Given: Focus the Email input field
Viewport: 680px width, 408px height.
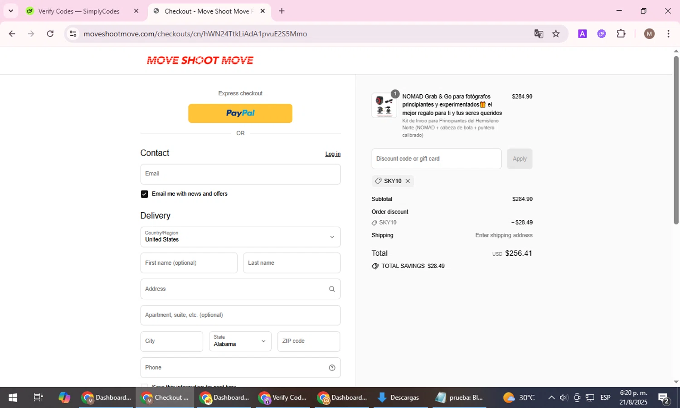Looking at the screenshot, I should pos(240,174).
